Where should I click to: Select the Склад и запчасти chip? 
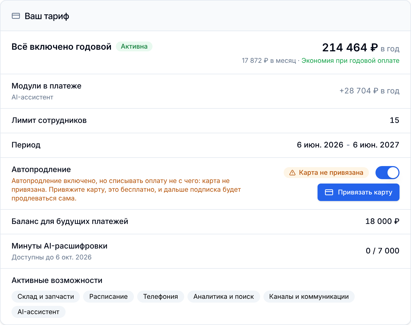pos(46,297)
